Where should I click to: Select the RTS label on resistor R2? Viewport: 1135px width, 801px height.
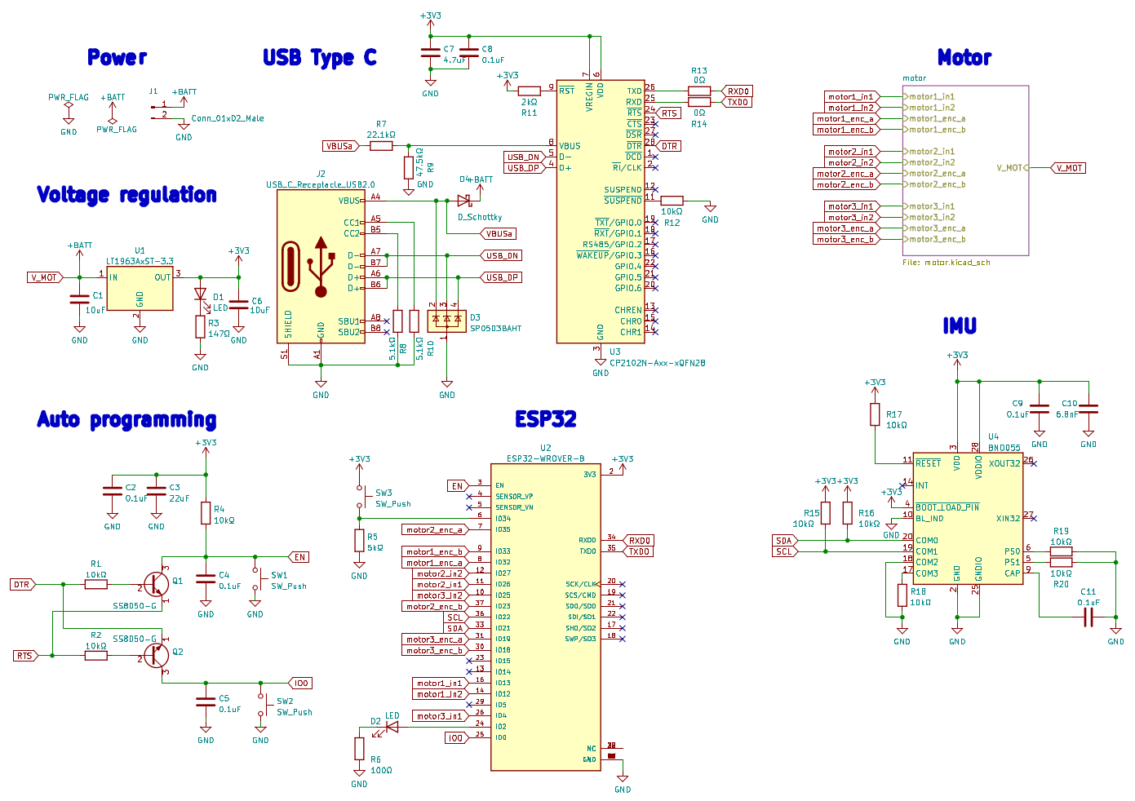click(25, 655)
